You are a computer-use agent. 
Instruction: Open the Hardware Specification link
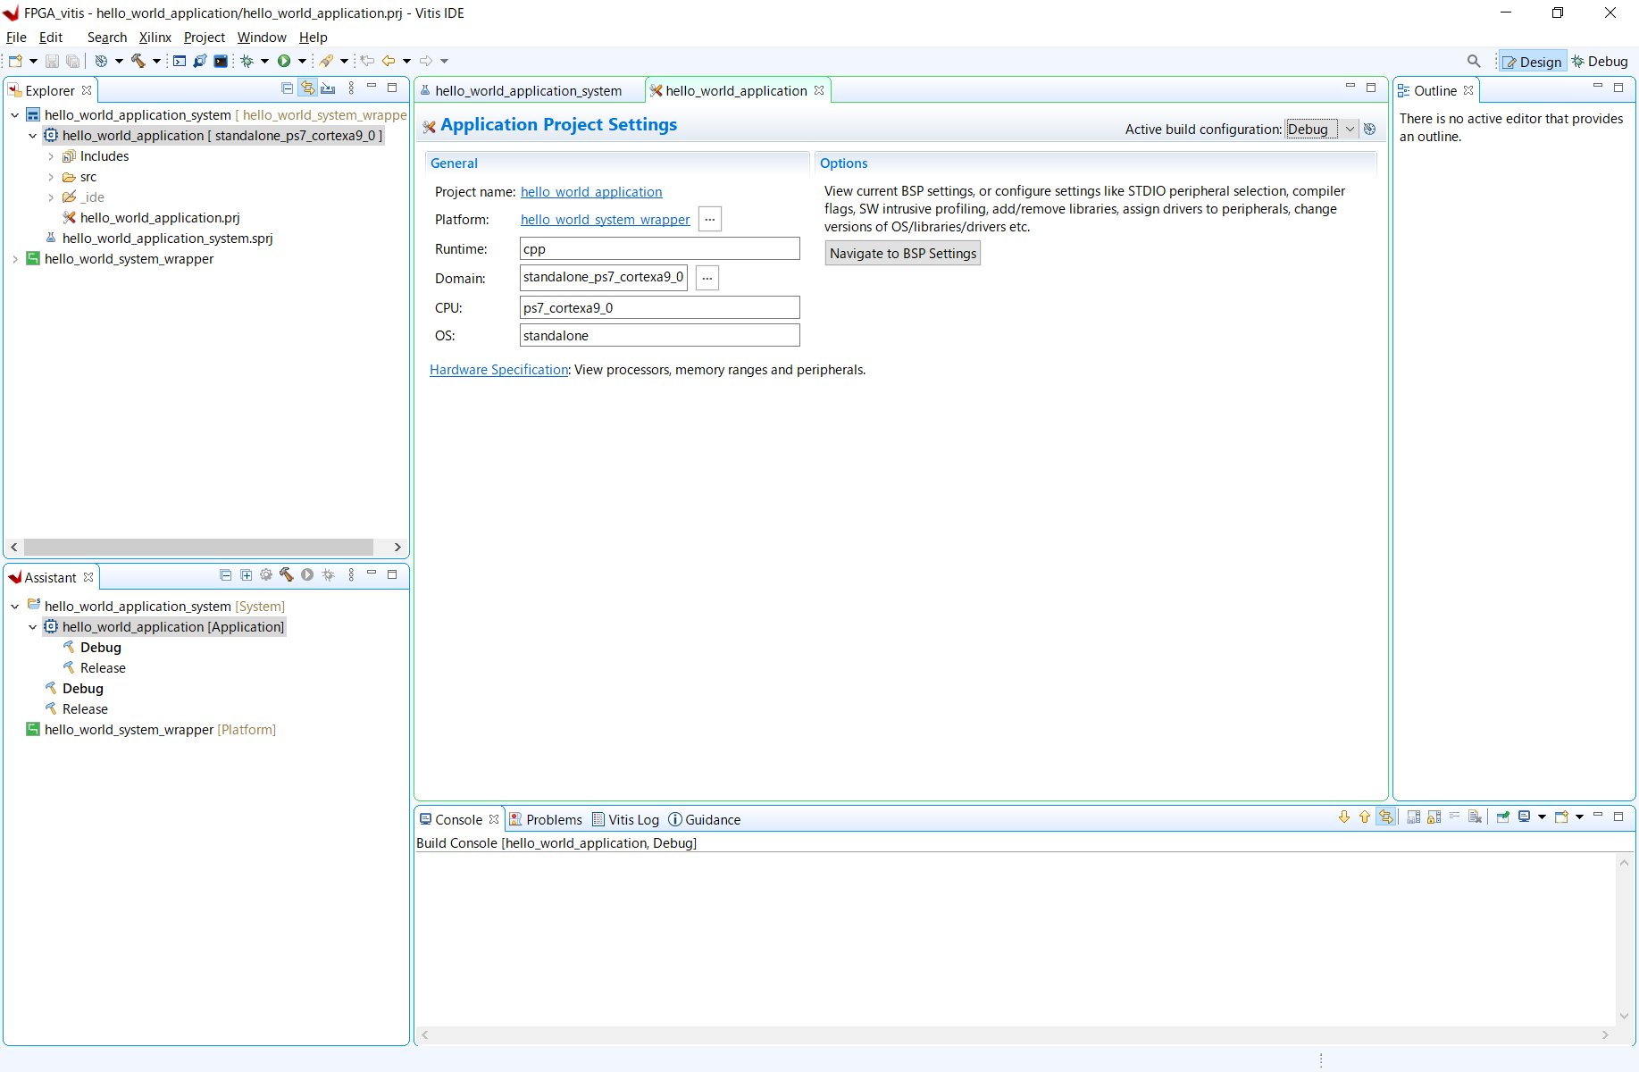click(x=498, y=370)
